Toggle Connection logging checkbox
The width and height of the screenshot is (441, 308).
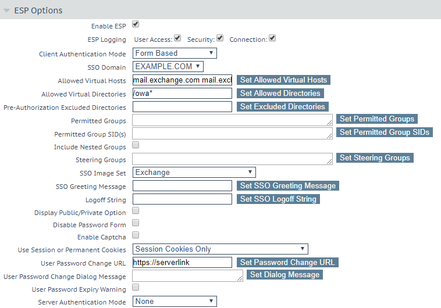[x=272, y=38]
